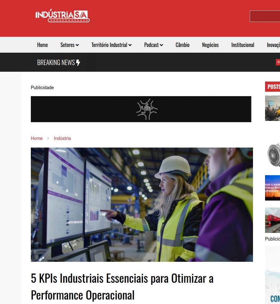Open the sidebar post thumbnail with the blower motor

point(273,155)
